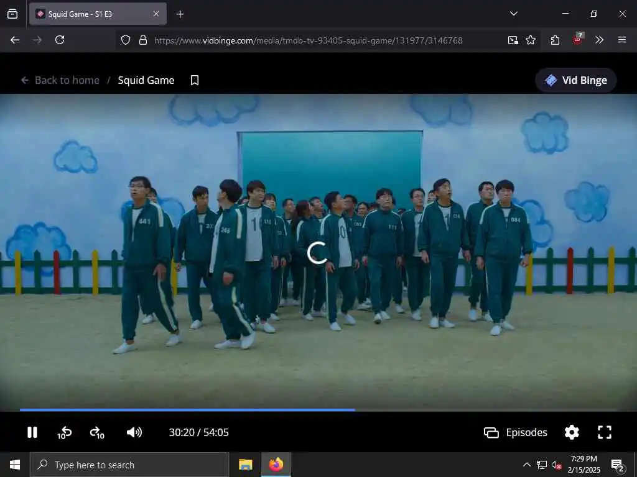Reload the current page
Screen dimensions: 637x477
[x=60, y=40]
